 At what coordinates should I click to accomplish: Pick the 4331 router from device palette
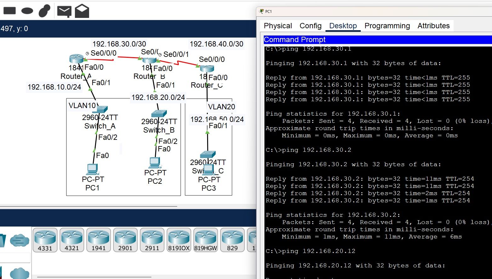tap(45, 240)
